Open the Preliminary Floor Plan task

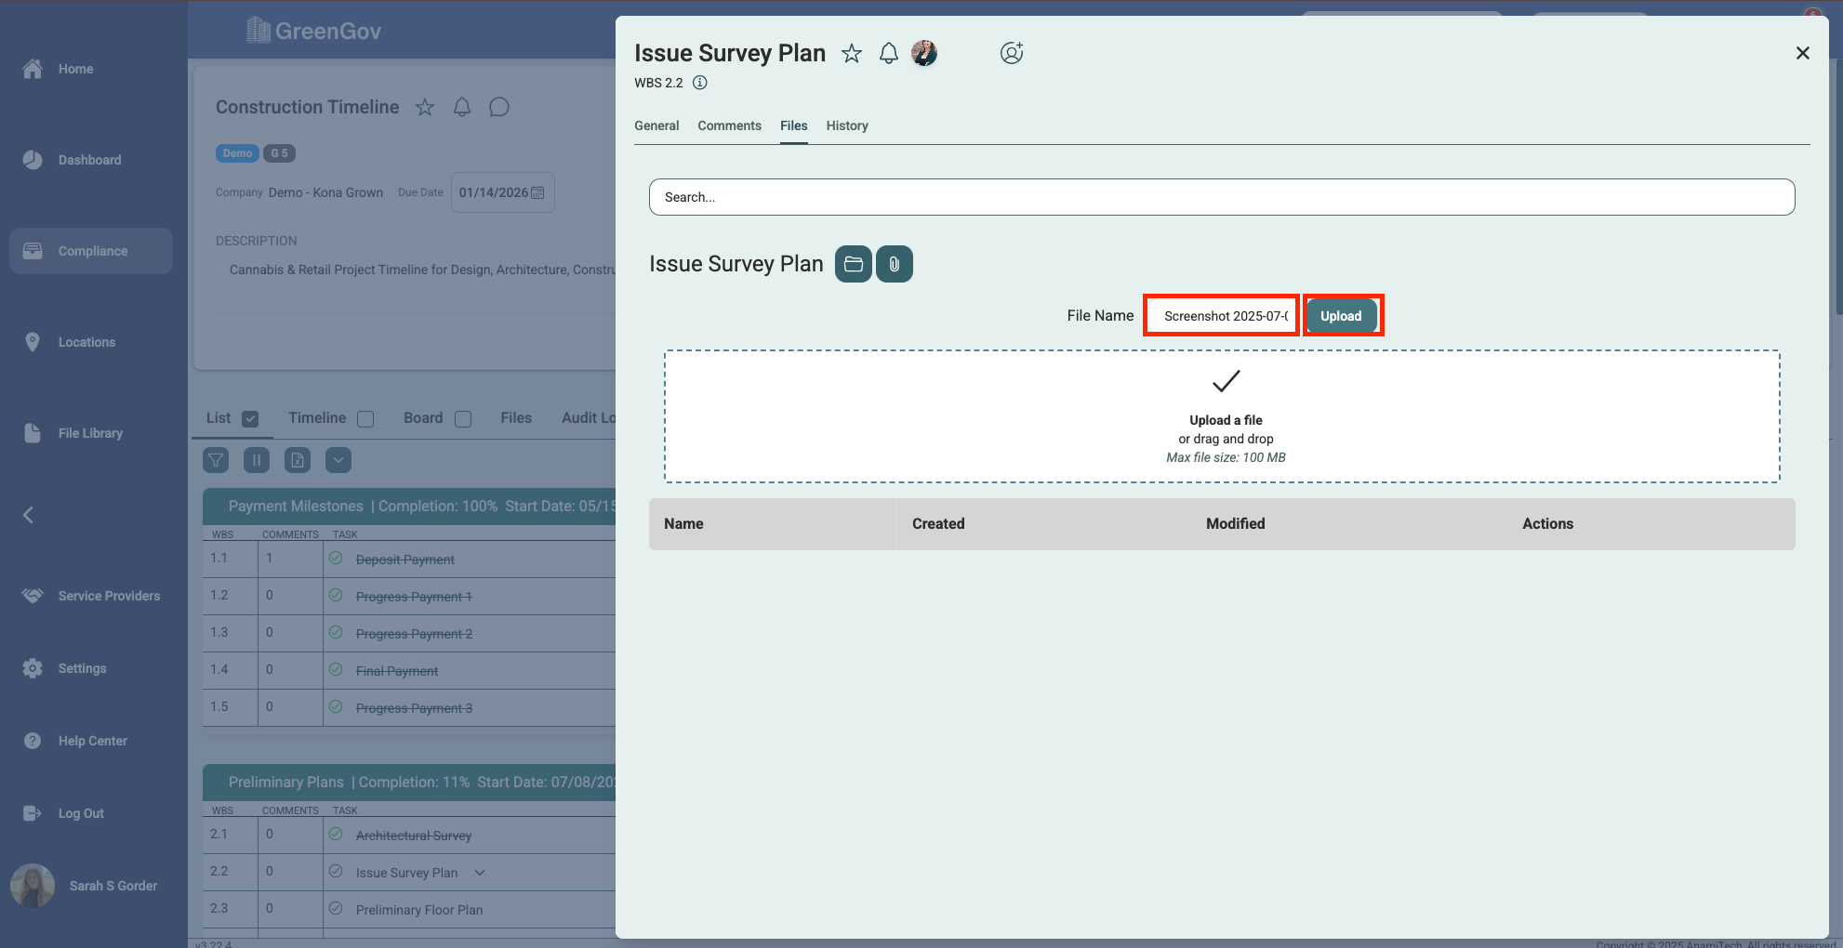click(x=419, y=910)
